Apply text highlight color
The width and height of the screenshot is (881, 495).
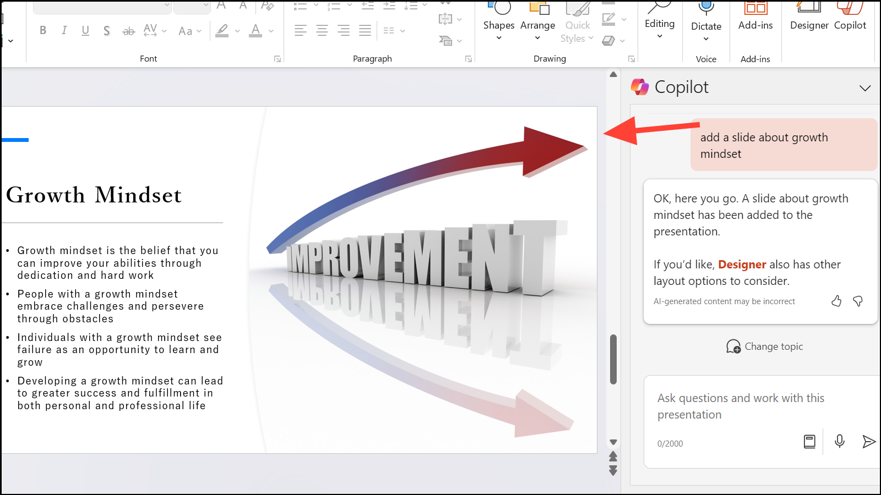pyautogui.click(x=222, y=31)
